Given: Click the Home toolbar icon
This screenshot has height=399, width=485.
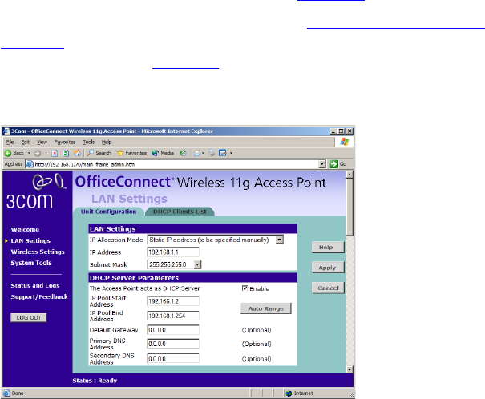Looking at the screenshot, I should [x=77, y=153].
